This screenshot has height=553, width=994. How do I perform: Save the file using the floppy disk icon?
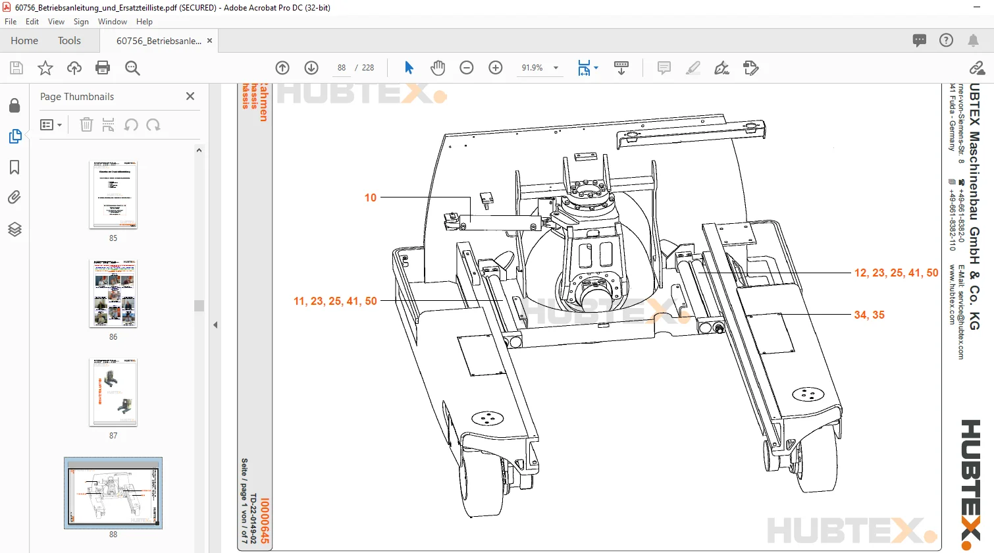(16, 68)
